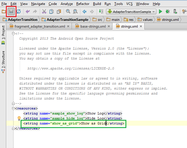Click the apache.org license URL text
The image size is (187, 148).
tap(71, 68)
